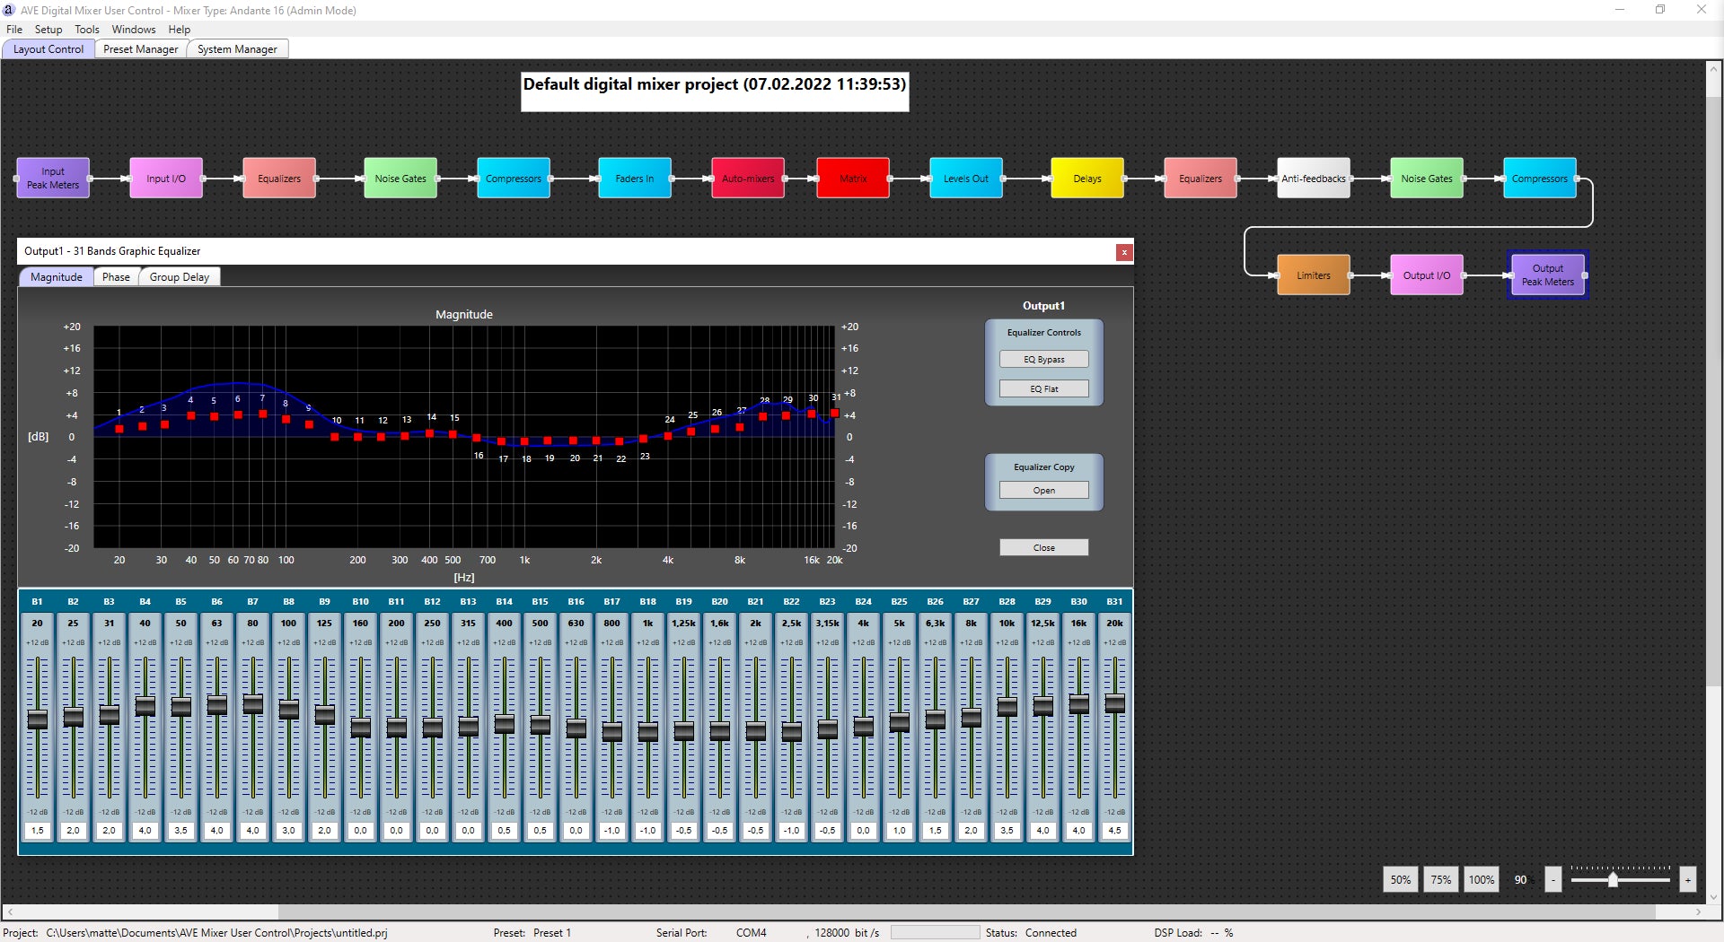This screenshot has height=942, width=1724.
Task: Switch to the System Manager tab
Action: (x=237, y=49)
